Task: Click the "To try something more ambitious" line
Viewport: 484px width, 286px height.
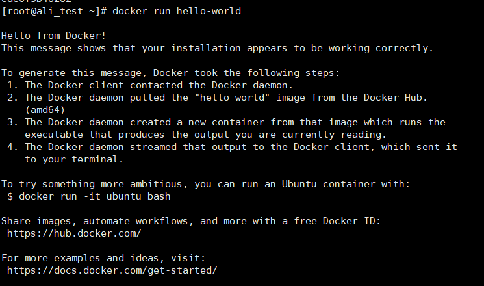Action: pos(205,183)
